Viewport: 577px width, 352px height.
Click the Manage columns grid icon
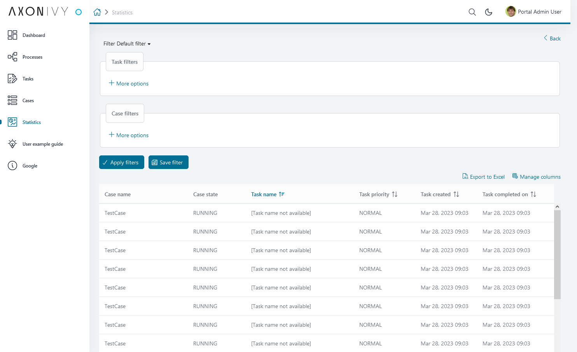pos(515,176)
